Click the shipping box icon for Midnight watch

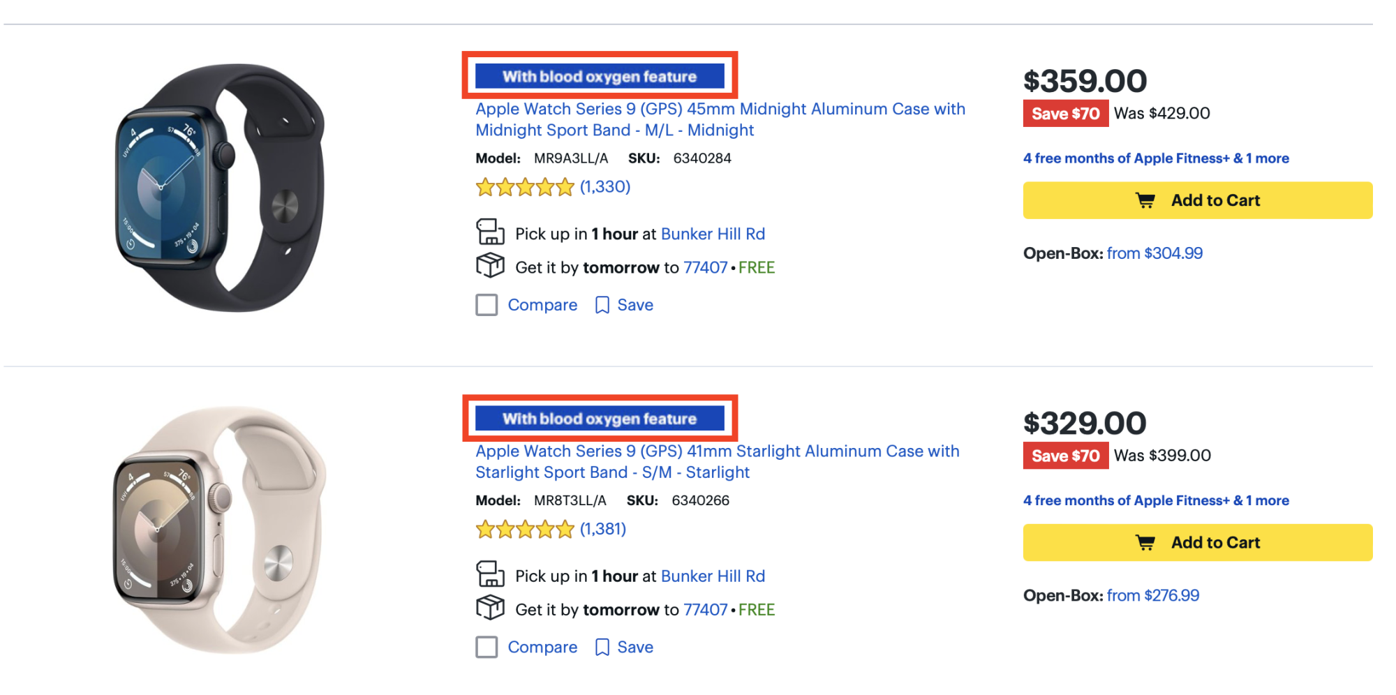tap(490, 266)
